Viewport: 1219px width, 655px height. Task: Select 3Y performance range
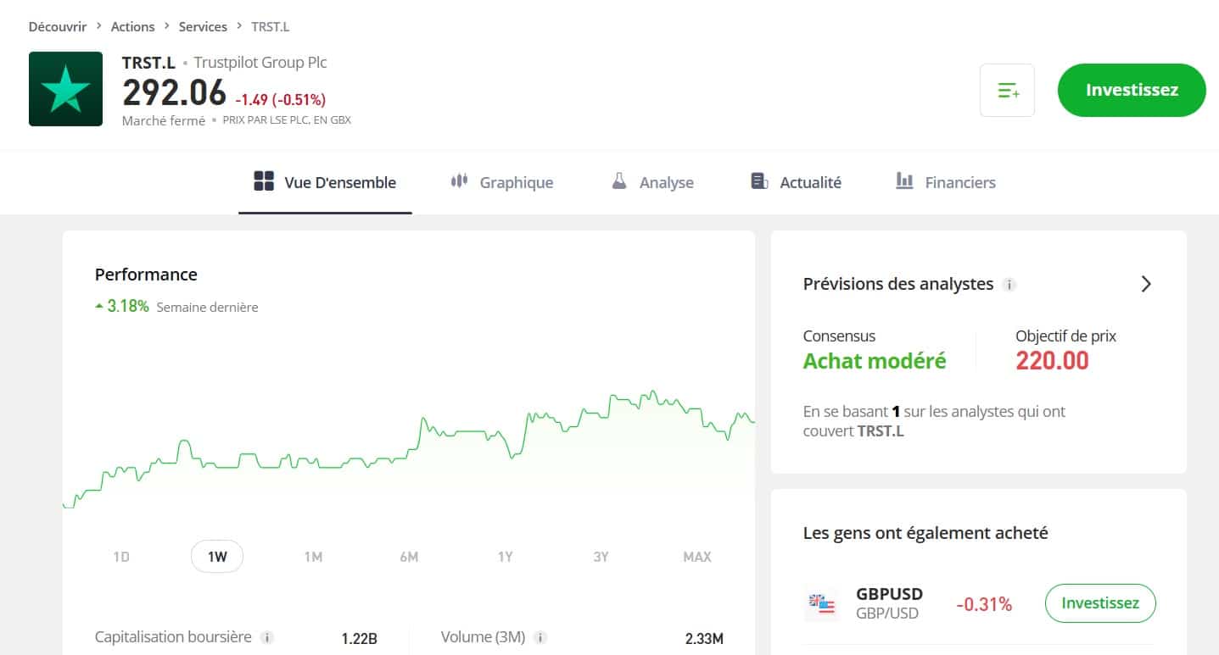tap(601, 557)
